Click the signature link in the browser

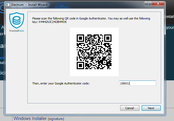56,119
